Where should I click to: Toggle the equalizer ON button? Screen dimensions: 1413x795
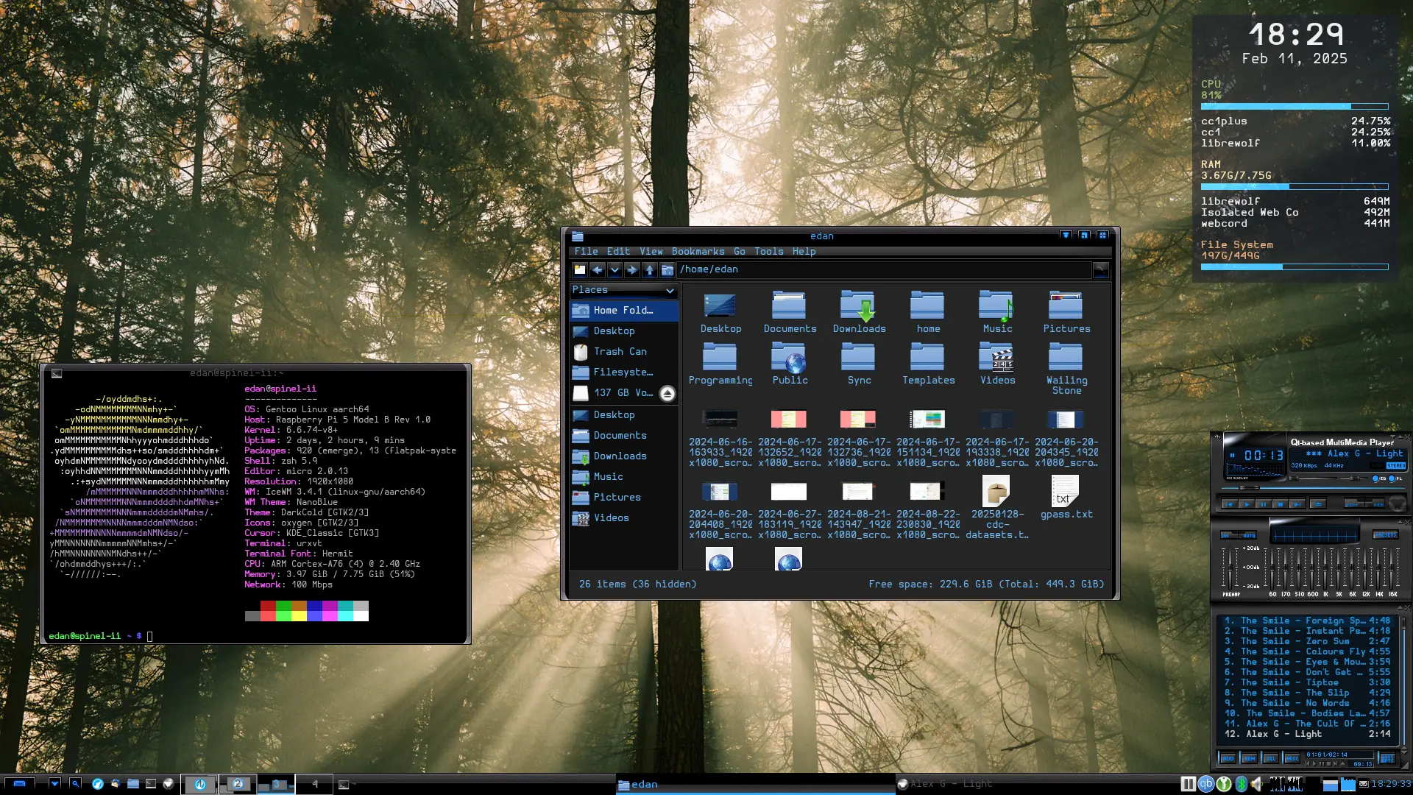(x=1225, y=535)
